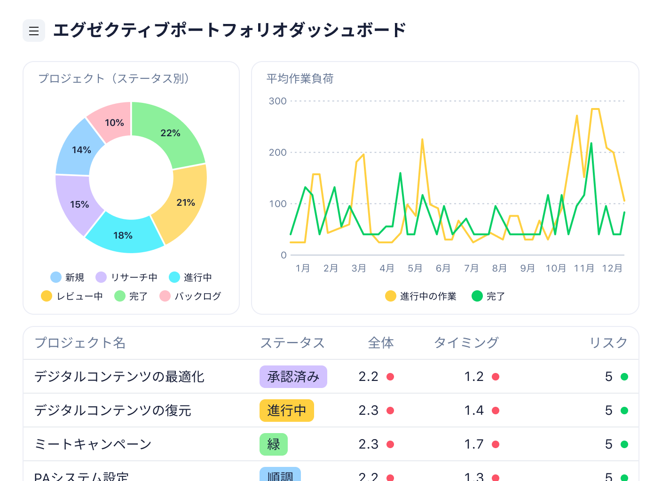This screenshot has width=662, height=481.
Task: Open ミートキャンペーン project
Action: click(93, 444)
